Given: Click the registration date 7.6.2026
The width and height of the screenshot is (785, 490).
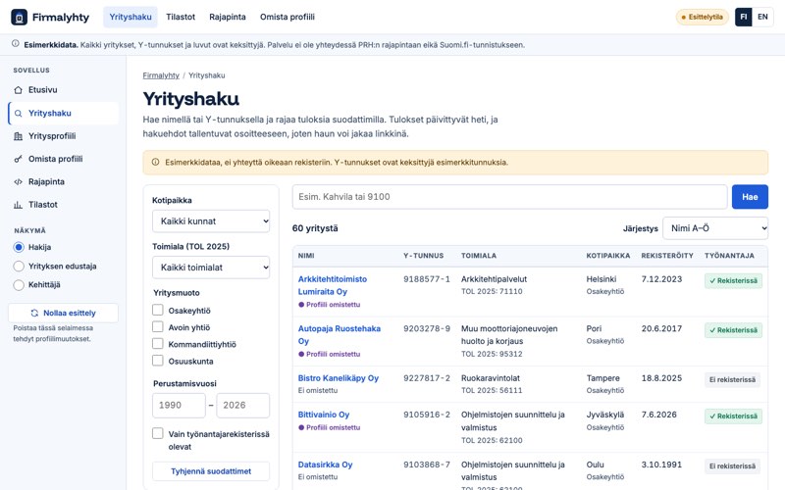Looking at the screenshot, I should pos(658,415).
